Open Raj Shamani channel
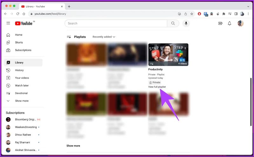254x157 pixels. pyautogui.click(x=23, y=142)
